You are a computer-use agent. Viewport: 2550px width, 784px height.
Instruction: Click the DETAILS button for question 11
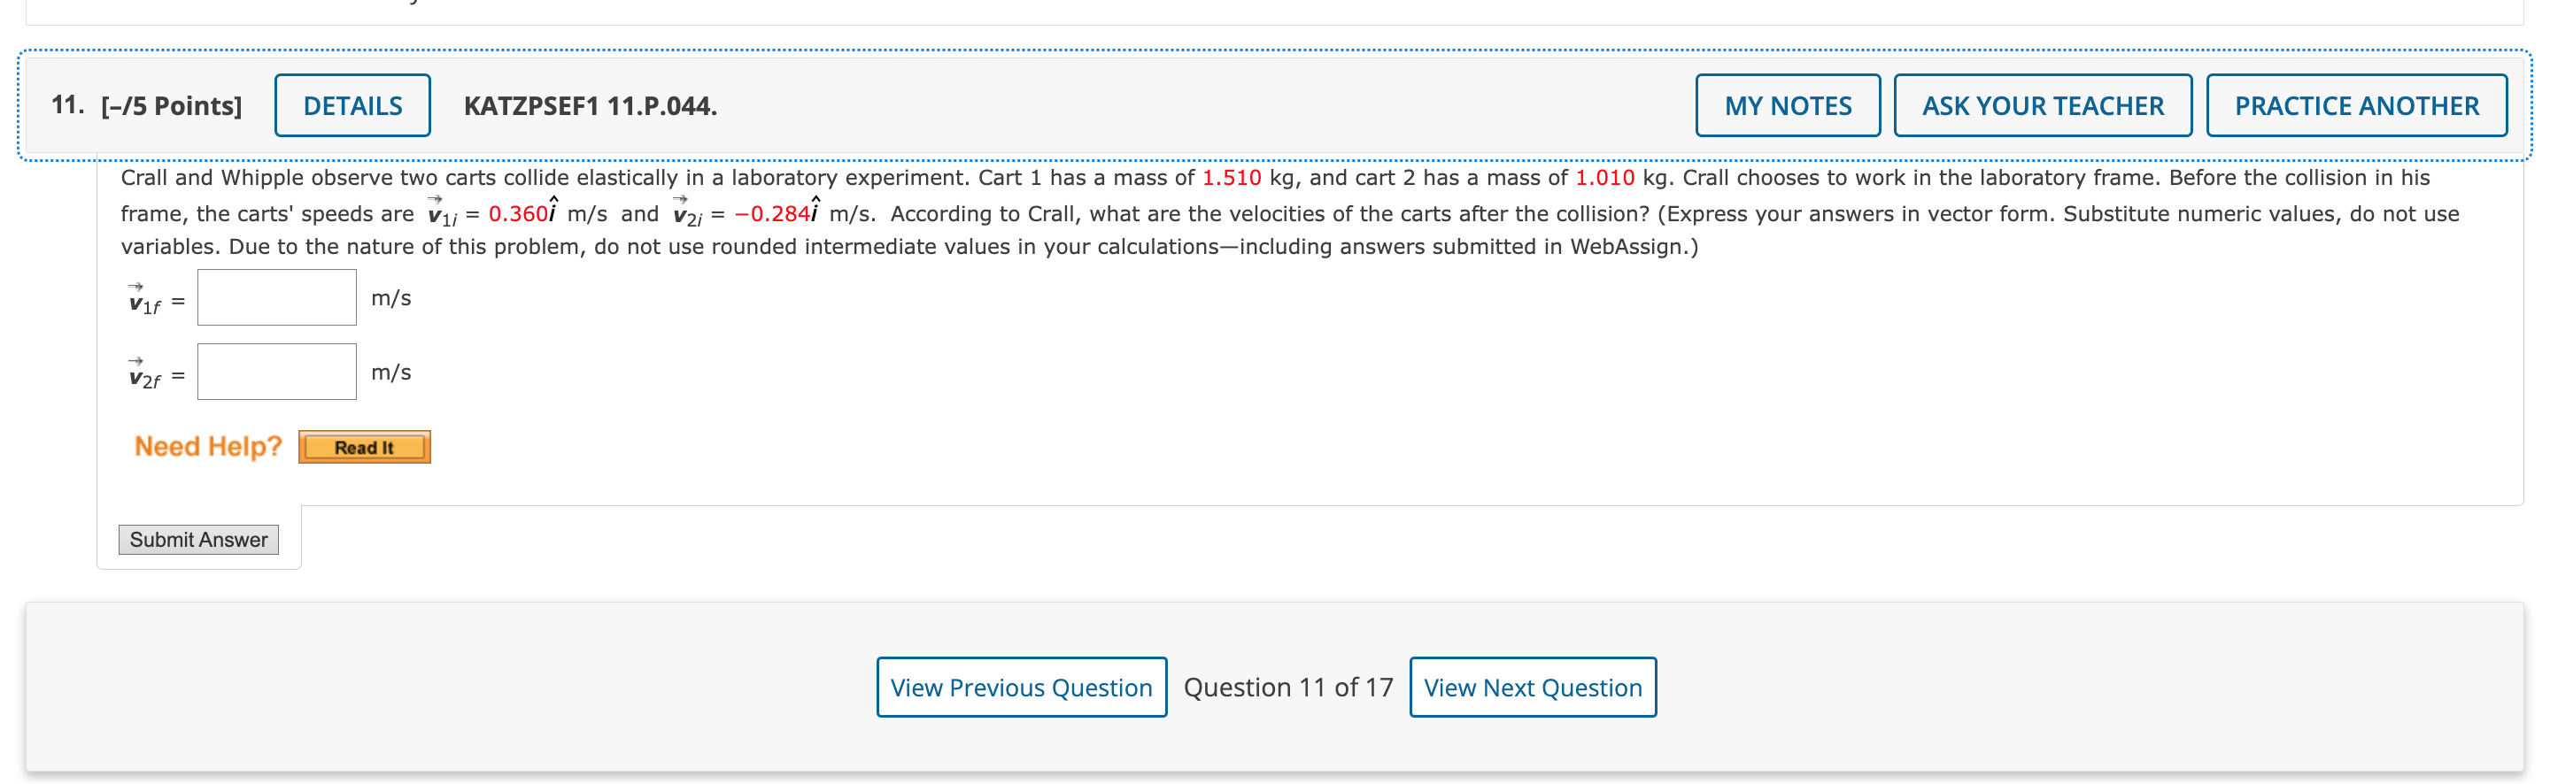pos(352,105)
